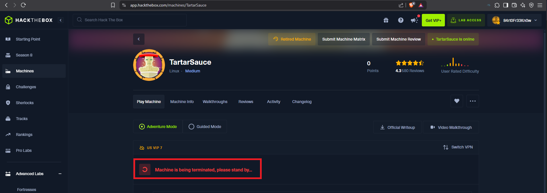
Task: Click the share icon in address bar
Action: tap(401, 5)
